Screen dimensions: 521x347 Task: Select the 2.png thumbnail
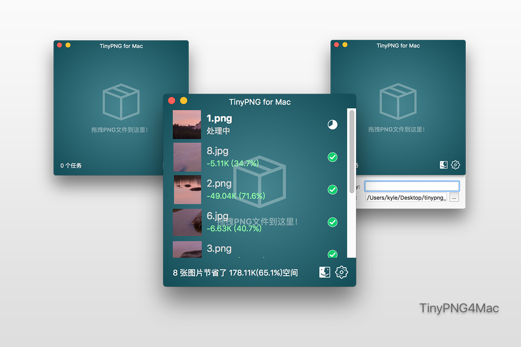(187, 190)
